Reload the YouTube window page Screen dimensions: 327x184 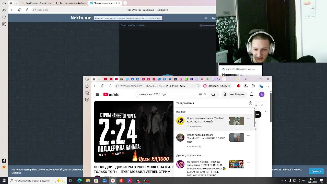pos(110,86)
